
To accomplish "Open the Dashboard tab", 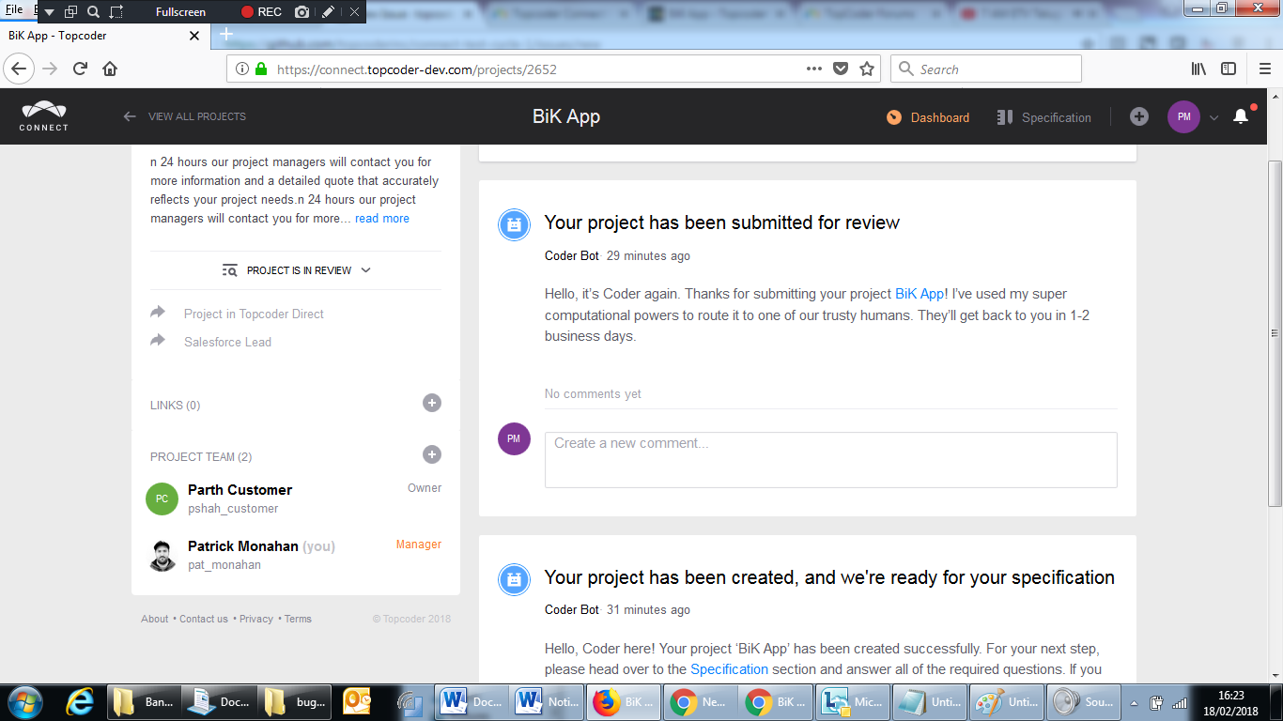I will point(928,117).
